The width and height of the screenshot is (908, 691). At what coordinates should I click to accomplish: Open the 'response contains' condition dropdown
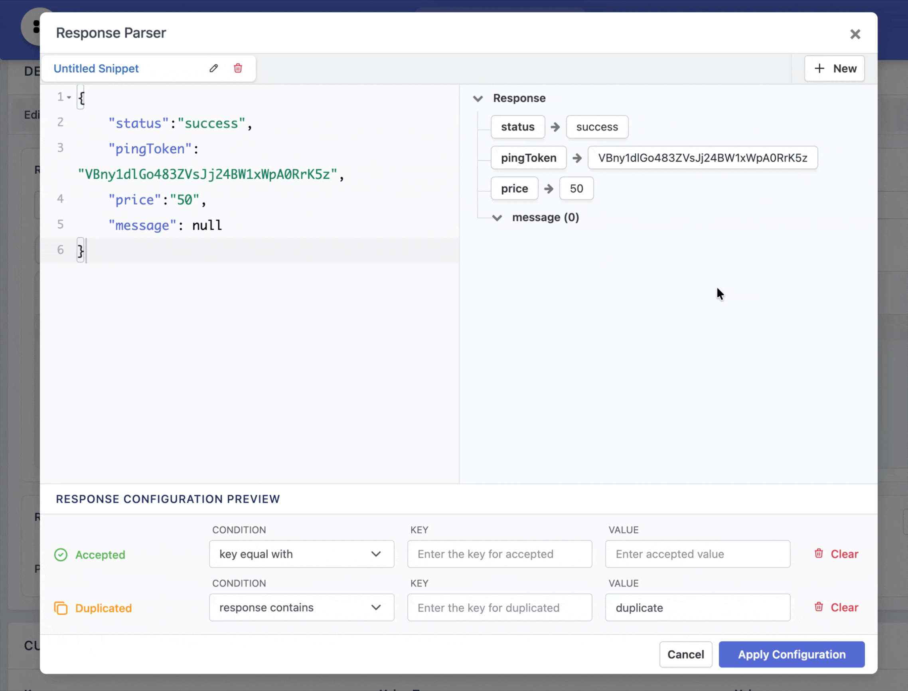(x=302, y=608)
